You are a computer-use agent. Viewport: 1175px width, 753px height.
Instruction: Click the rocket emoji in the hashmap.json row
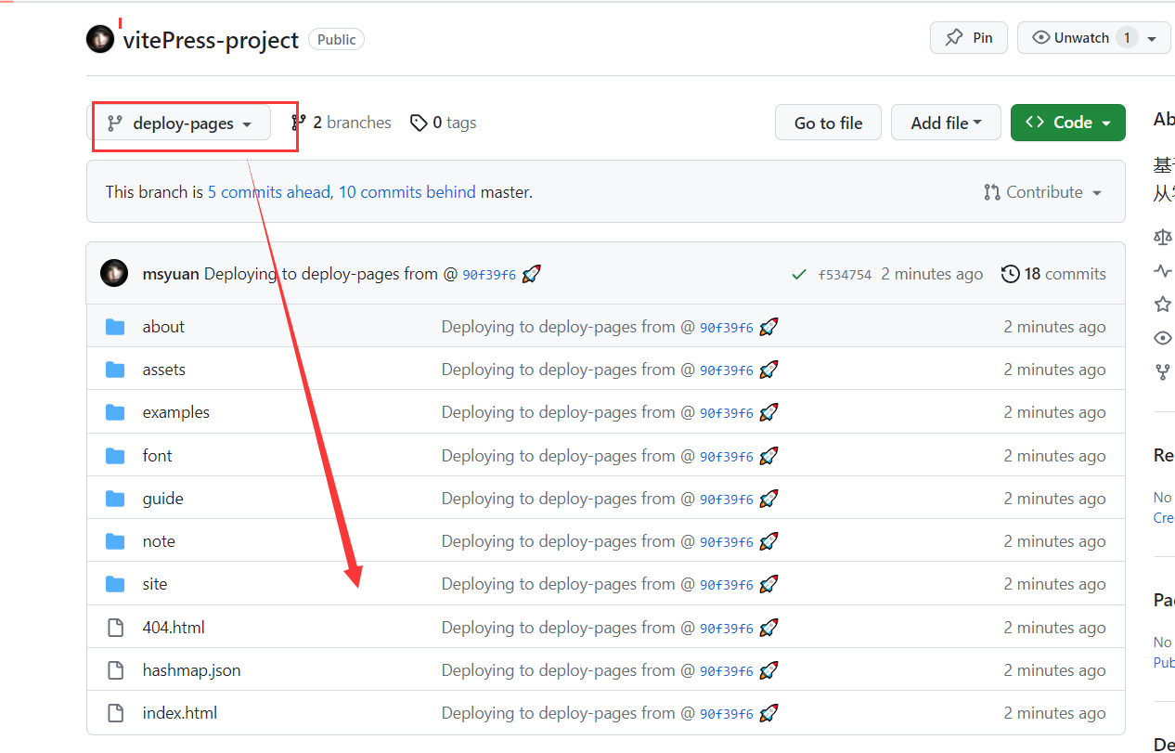coord(768,670)
